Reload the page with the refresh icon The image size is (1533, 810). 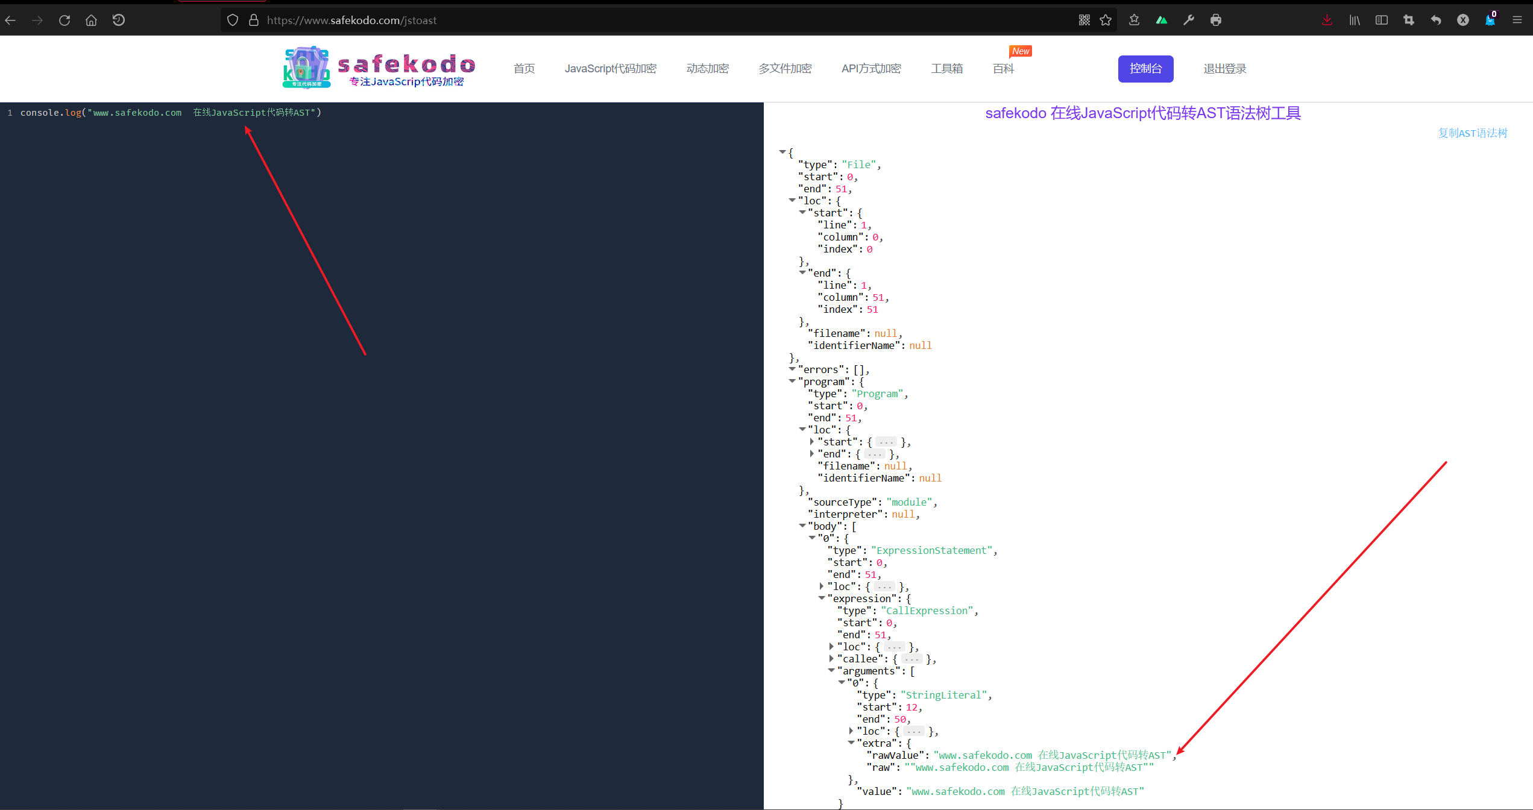click(65, 20)
